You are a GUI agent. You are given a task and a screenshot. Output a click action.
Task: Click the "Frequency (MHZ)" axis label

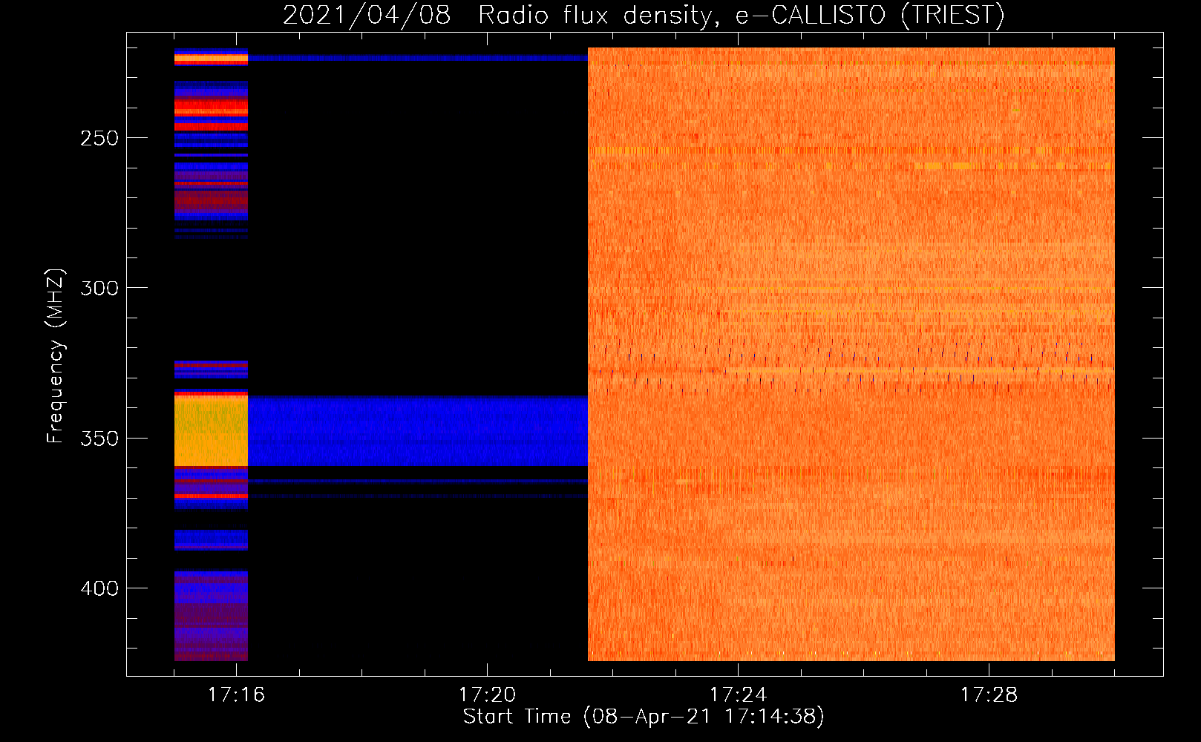click(56, 356)
